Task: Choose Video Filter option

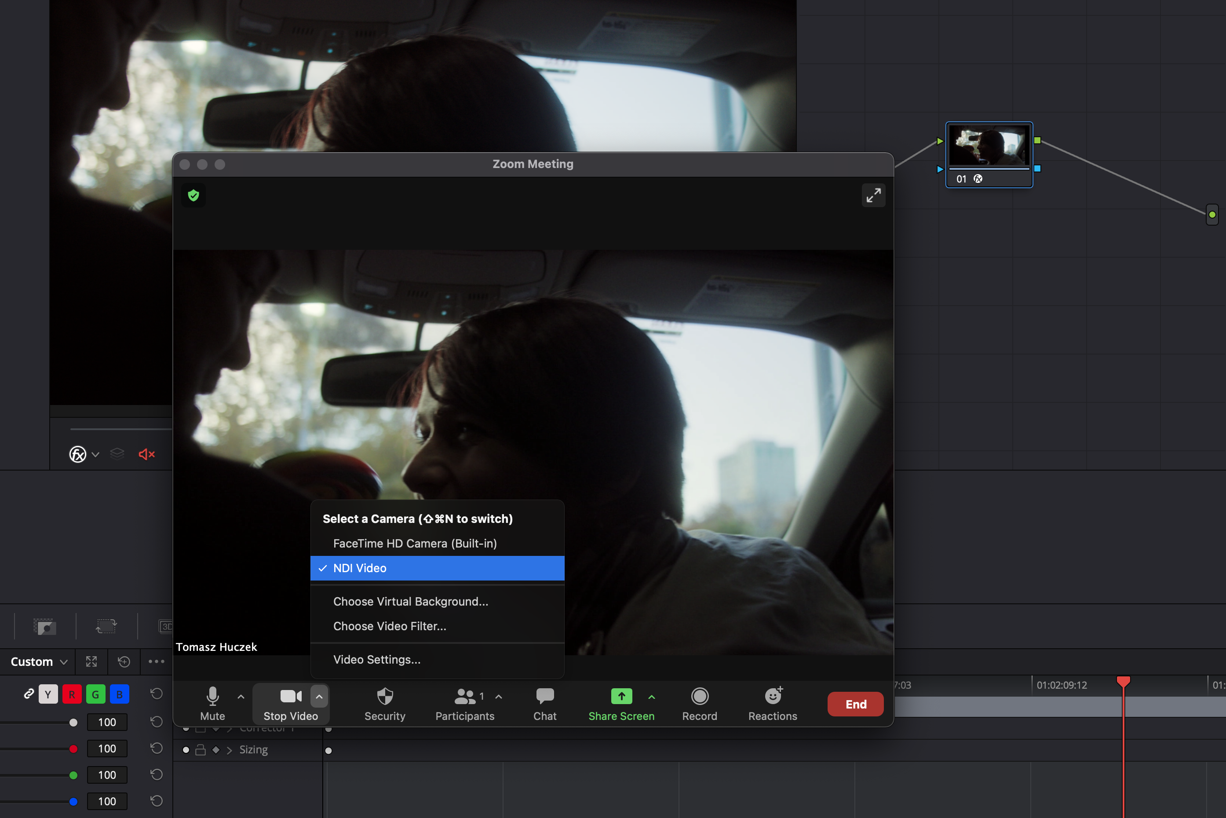Action: [x=437, y=626]
